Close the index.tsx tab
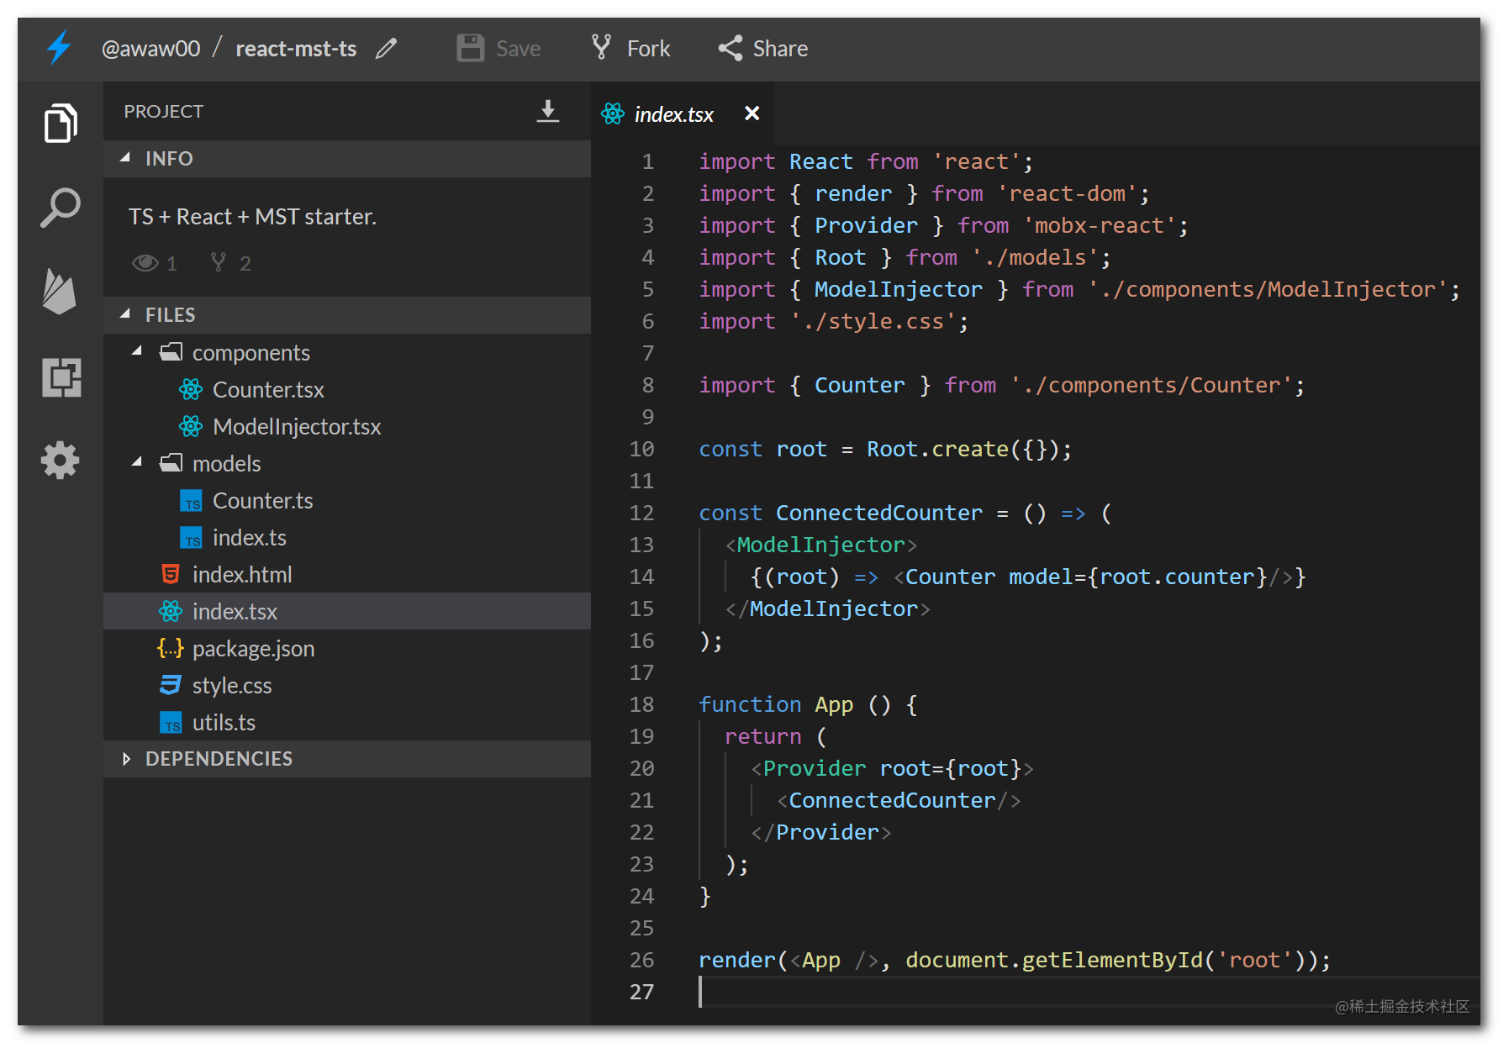The height and width of the screenshot is (1043, 1498). pos(752,113)
